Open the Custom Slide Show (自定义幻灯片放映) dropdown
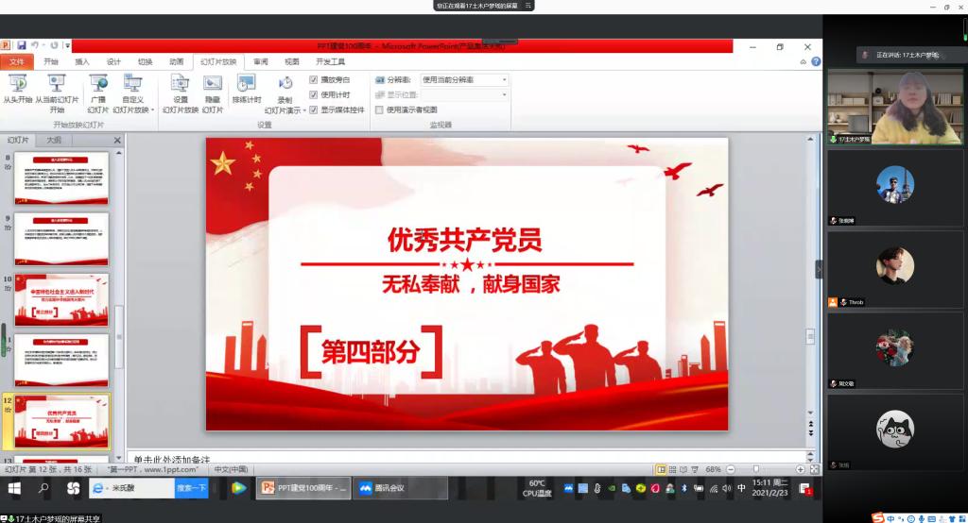The width and height of the screenshot is (968, 523). coord(132,110)
